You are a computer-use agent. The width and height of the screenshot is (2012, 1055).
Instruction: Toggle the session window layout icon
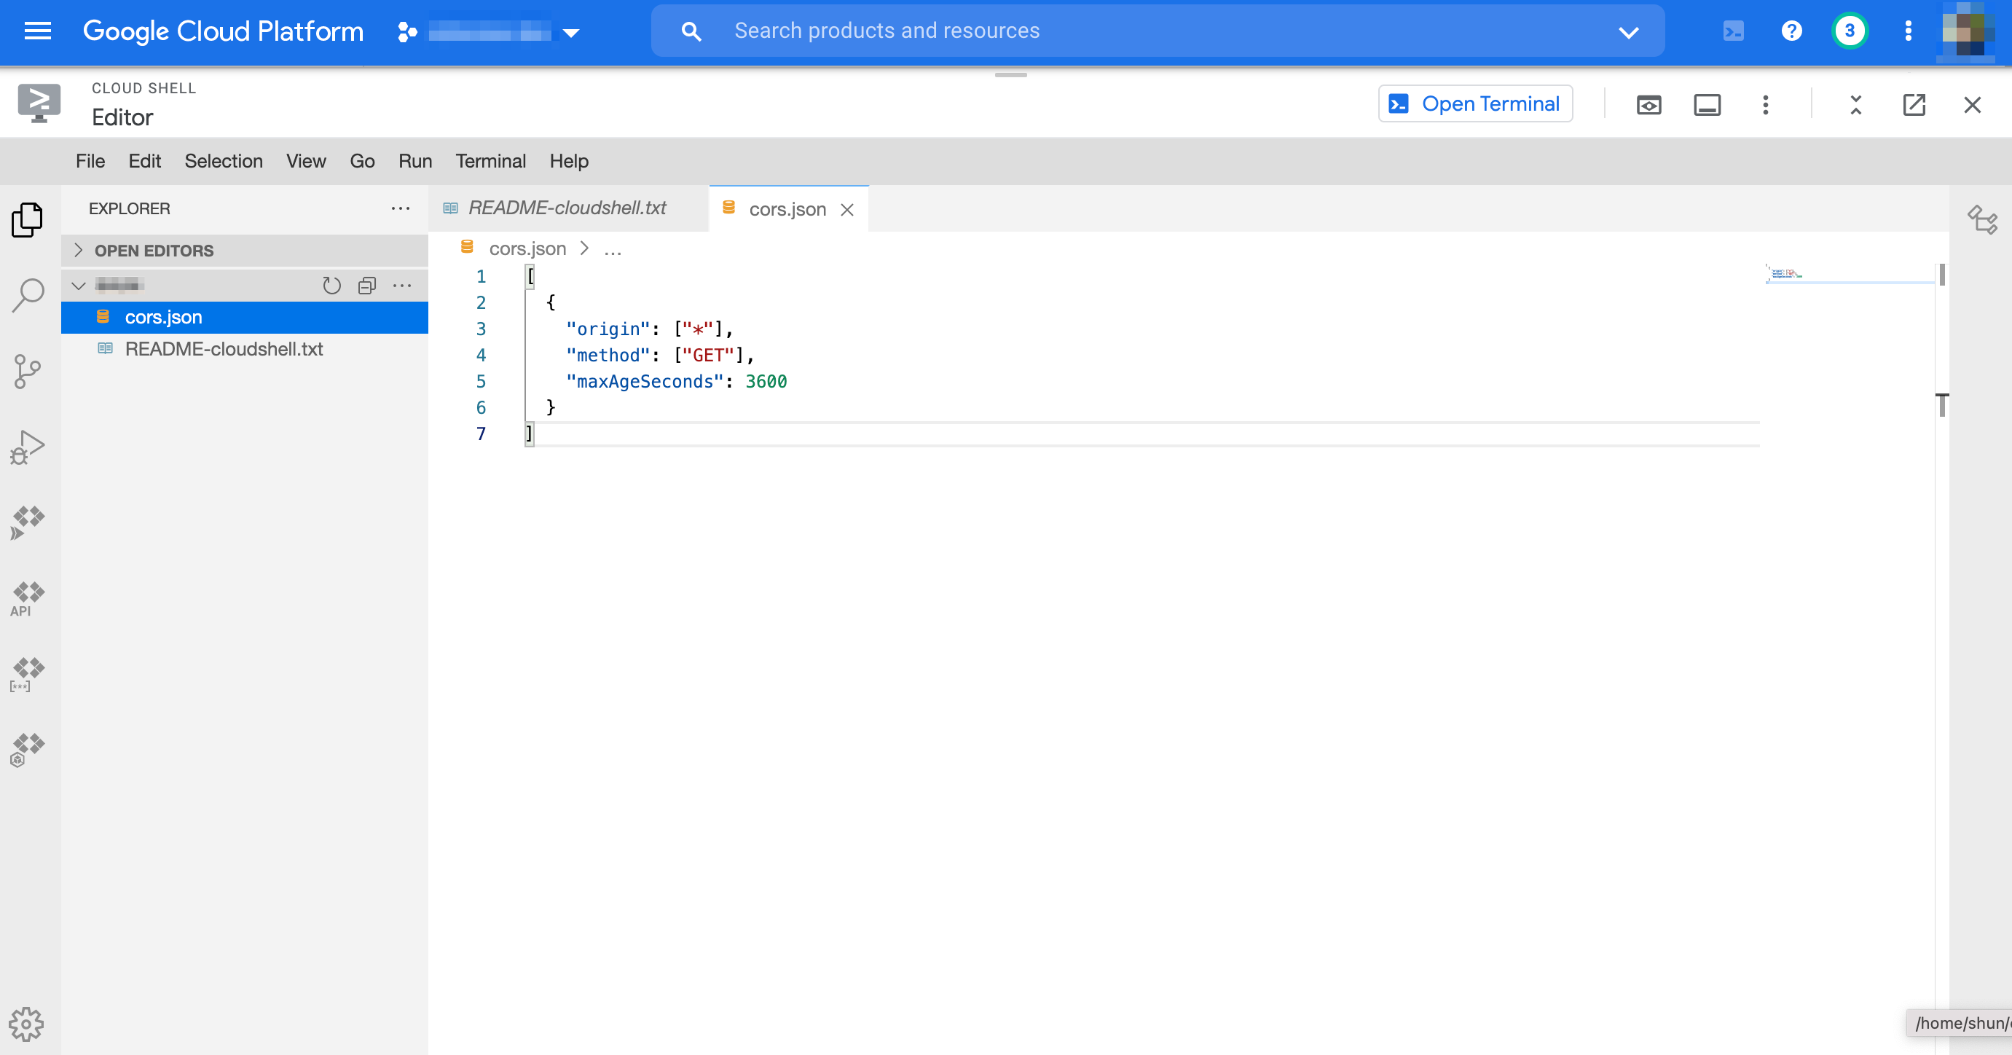click(x=1708, y=105)
